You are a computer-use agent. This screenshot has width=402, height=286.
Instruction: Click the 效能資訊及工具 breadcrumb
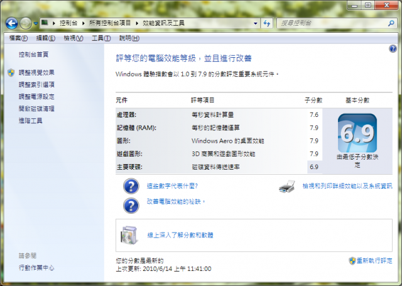point(163,23)
